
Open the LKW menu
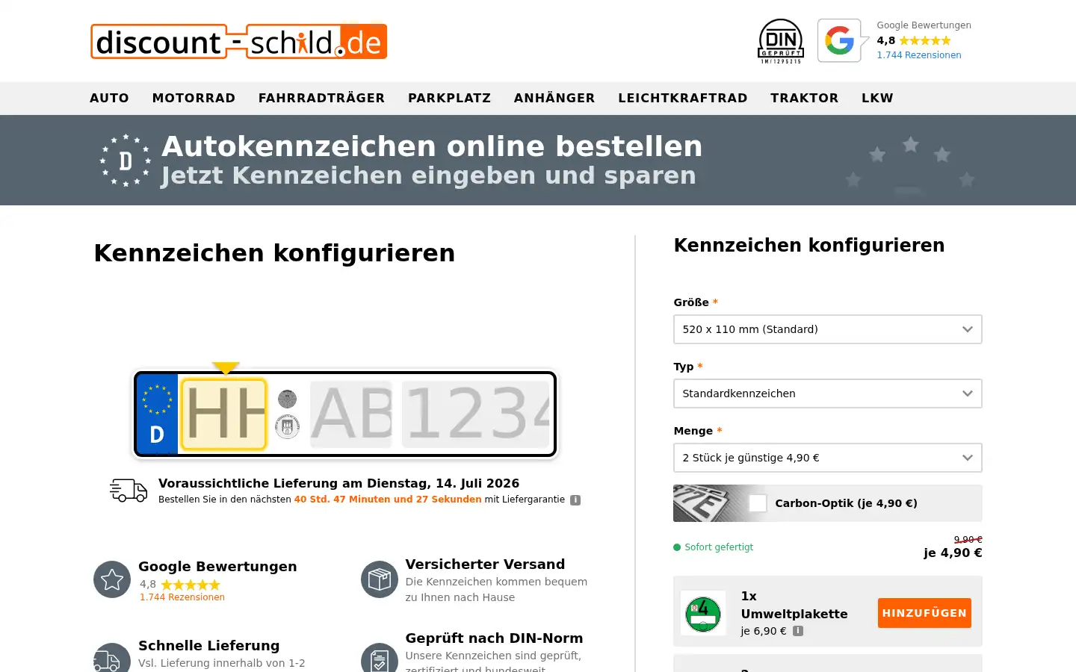pos(877,98)
